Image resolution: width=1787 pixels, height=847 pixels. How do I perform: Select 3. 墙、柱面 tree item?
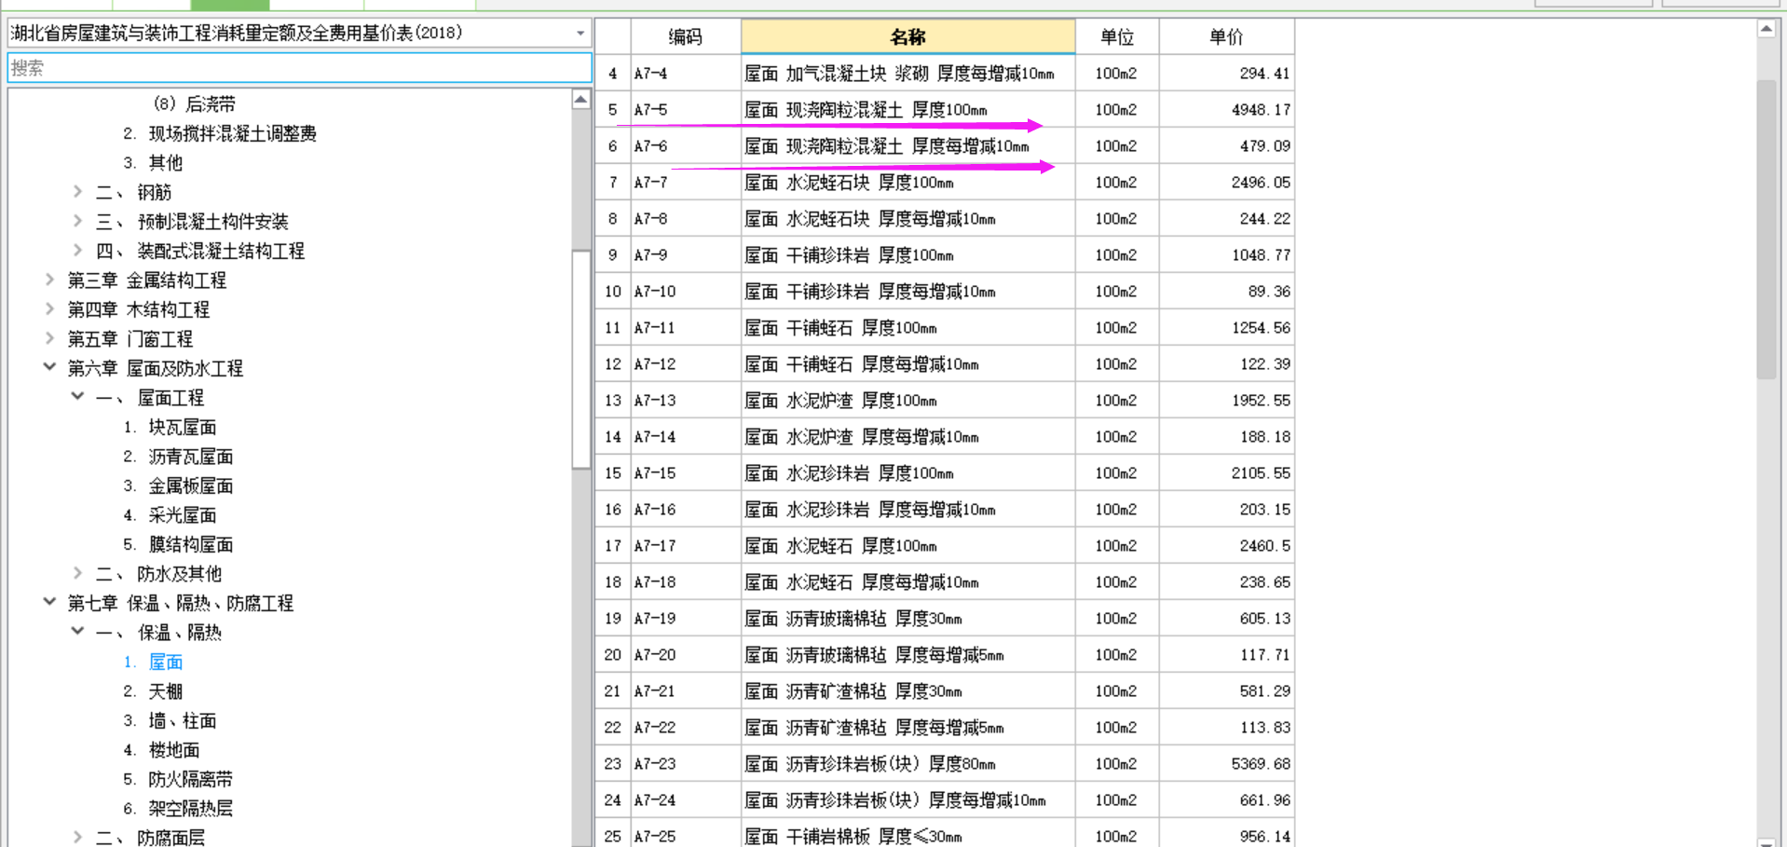click(x=170, y=720)
